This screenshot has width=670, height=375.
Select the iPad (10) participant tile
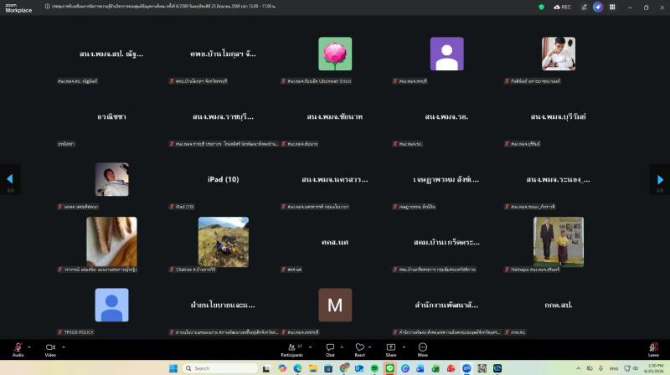(223, 179)
